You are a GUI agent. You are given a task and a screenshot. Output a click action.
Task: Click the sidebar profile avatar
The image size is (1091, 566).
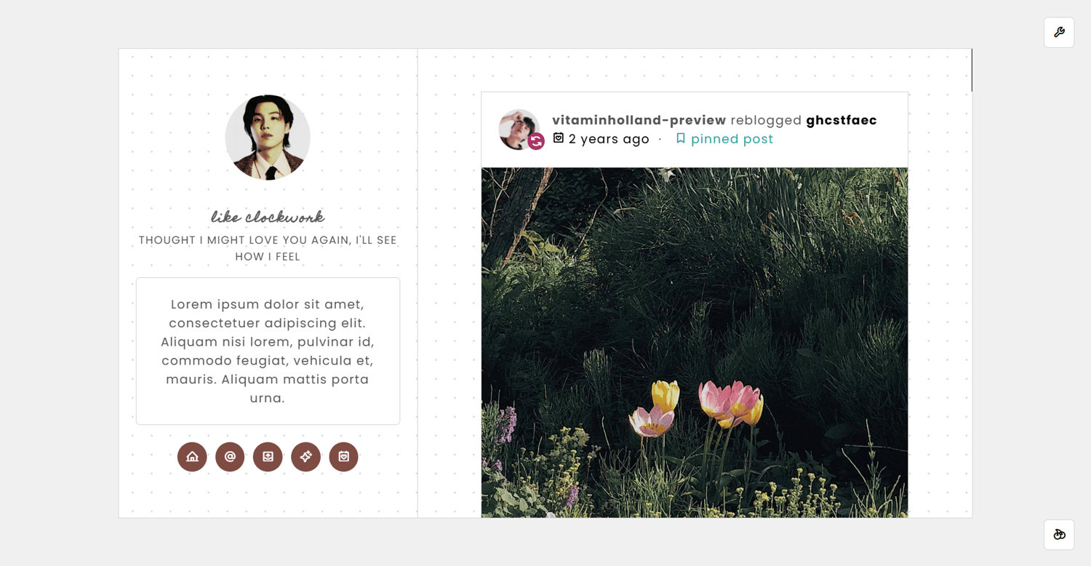pos(268,137)
